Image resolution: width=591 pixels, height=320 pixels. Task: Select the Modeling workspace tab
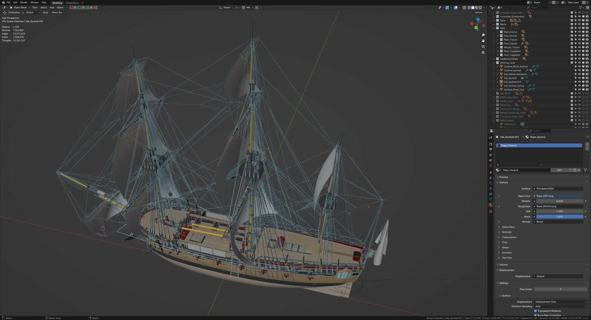(x=57, y=2)
